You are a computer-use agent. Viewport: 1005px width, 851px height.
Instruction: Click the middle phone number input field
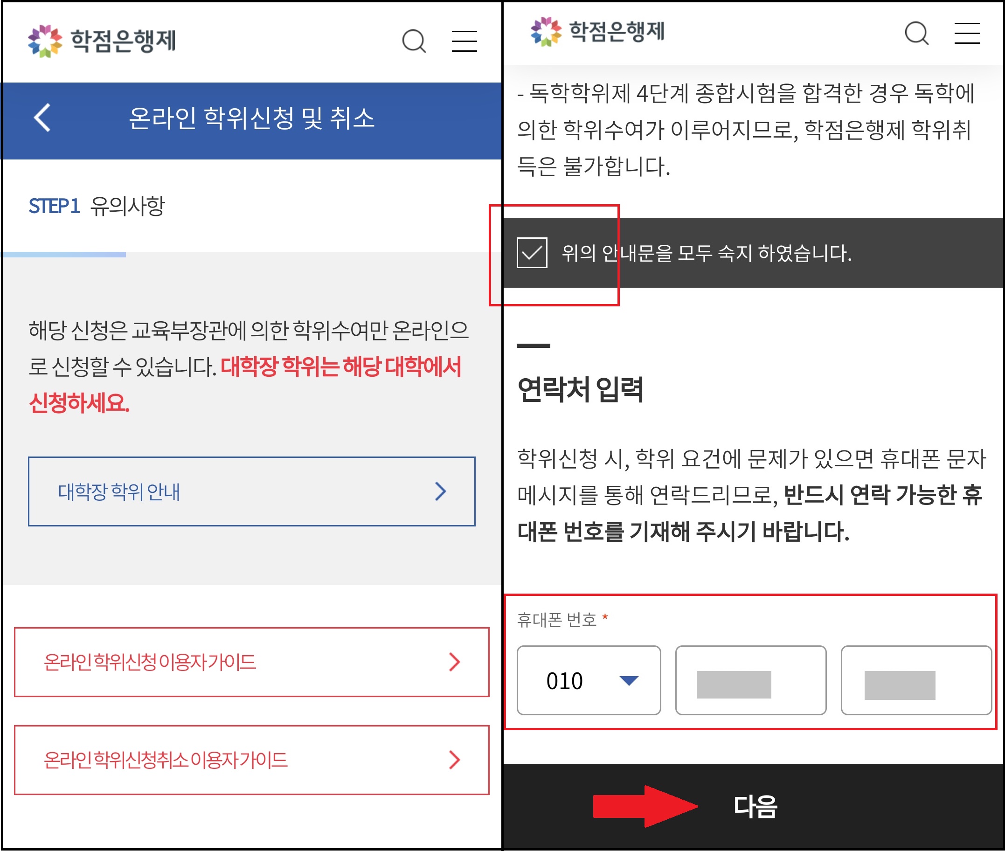pos(750,681)
